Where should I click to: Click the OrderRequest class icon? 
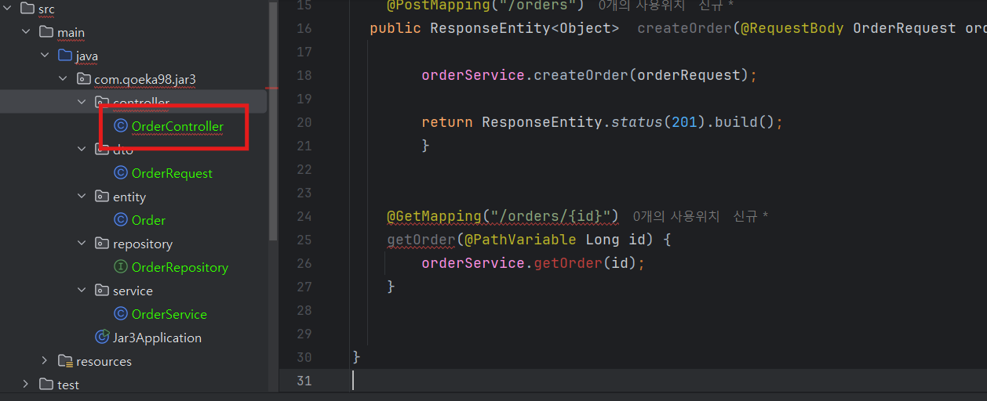[x=121, y=173]
